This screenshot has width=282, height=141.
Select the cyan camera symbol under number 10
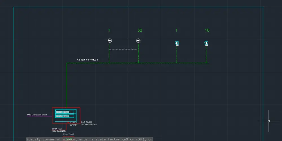[206, 43]
